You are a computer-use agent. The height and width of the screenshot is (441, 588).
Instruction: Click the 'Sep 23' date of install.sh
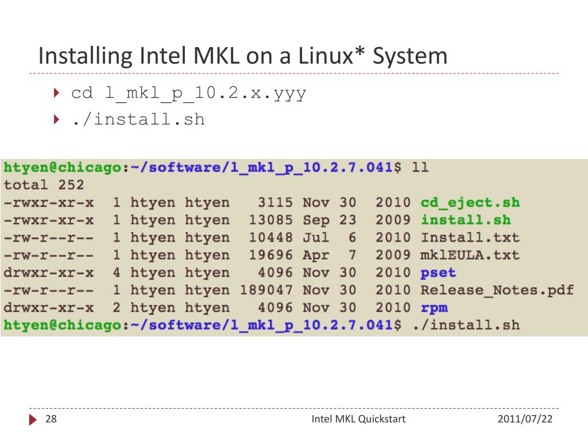click(x=330, y=220)
